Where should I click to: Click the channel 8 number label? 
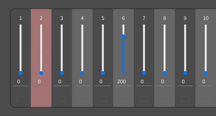coord(165,18)
